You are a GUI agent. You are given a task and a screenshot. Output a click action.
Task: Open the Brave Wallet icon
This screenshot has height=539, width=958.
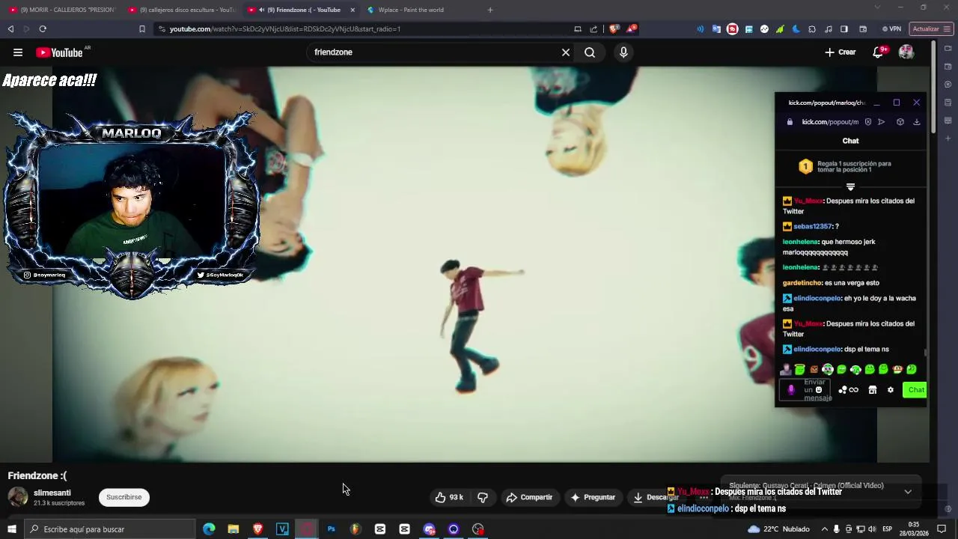[x=863, y=29]
